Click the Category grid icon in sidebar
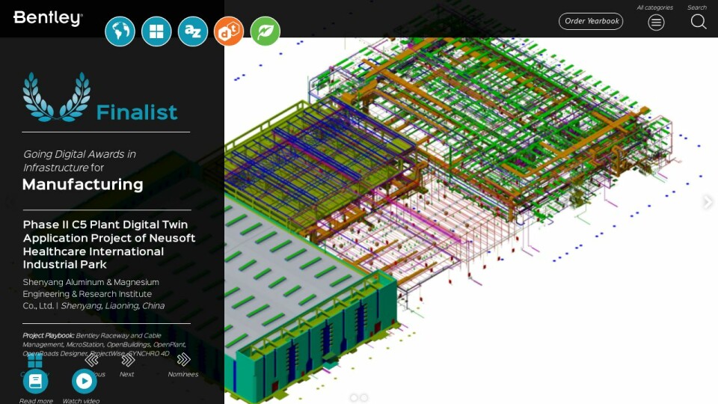The height and width of the screenshot is (404, 718). 35,361
